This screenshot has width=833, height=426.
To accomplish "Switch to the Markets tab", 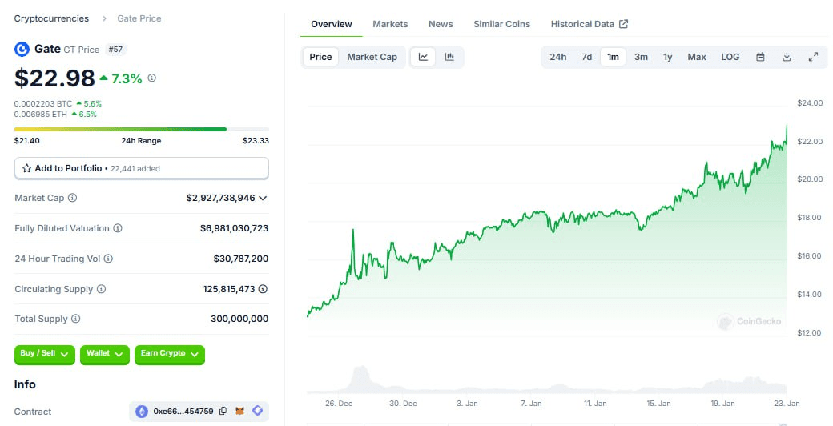I will (390, 24).
